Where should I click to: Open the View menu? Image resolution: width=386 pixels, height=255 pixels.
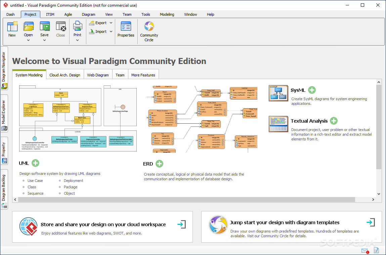(x=109, y=14)
